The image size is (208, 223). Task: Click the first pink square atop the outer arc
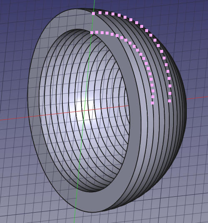(93, 13)
